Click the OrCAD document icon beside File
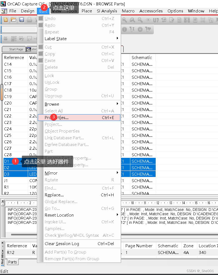 tap(4, 11)
